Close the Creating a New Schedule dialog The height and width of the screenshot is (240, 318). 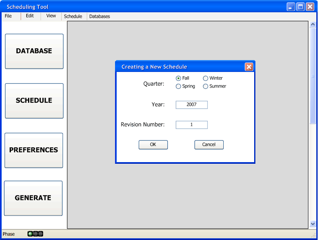pyautogui.click(x=249, y=67)
